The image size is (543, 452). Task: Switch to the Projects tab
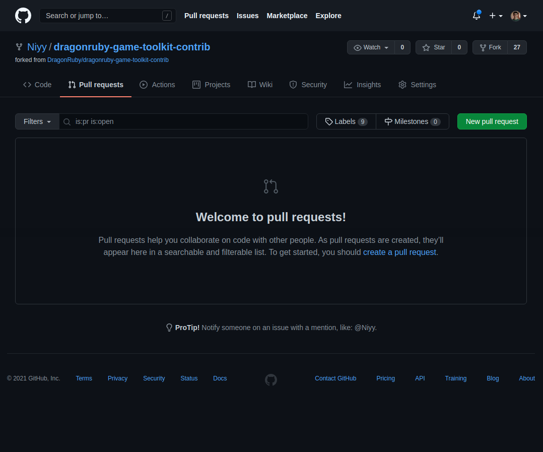pyautogui.click(x=211, y=85)
